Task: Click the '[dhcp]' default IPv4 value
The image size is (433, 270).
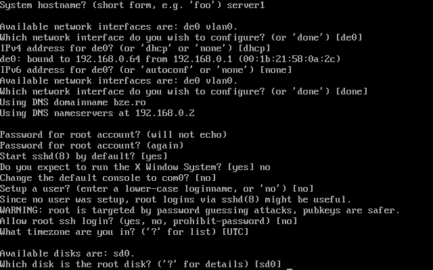Action: pyautogui.click(x=254, y=48)
